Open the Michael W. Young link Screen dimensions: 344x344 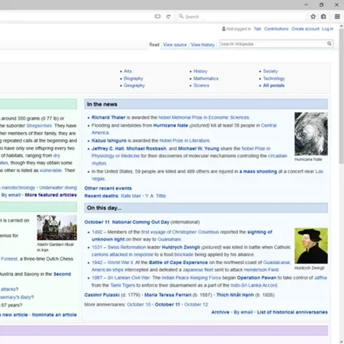[199, 148]
